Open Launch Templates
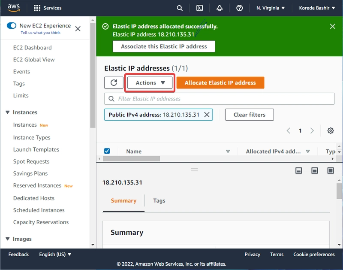This screenshot has width=343, height=270. tap(36, 149)
